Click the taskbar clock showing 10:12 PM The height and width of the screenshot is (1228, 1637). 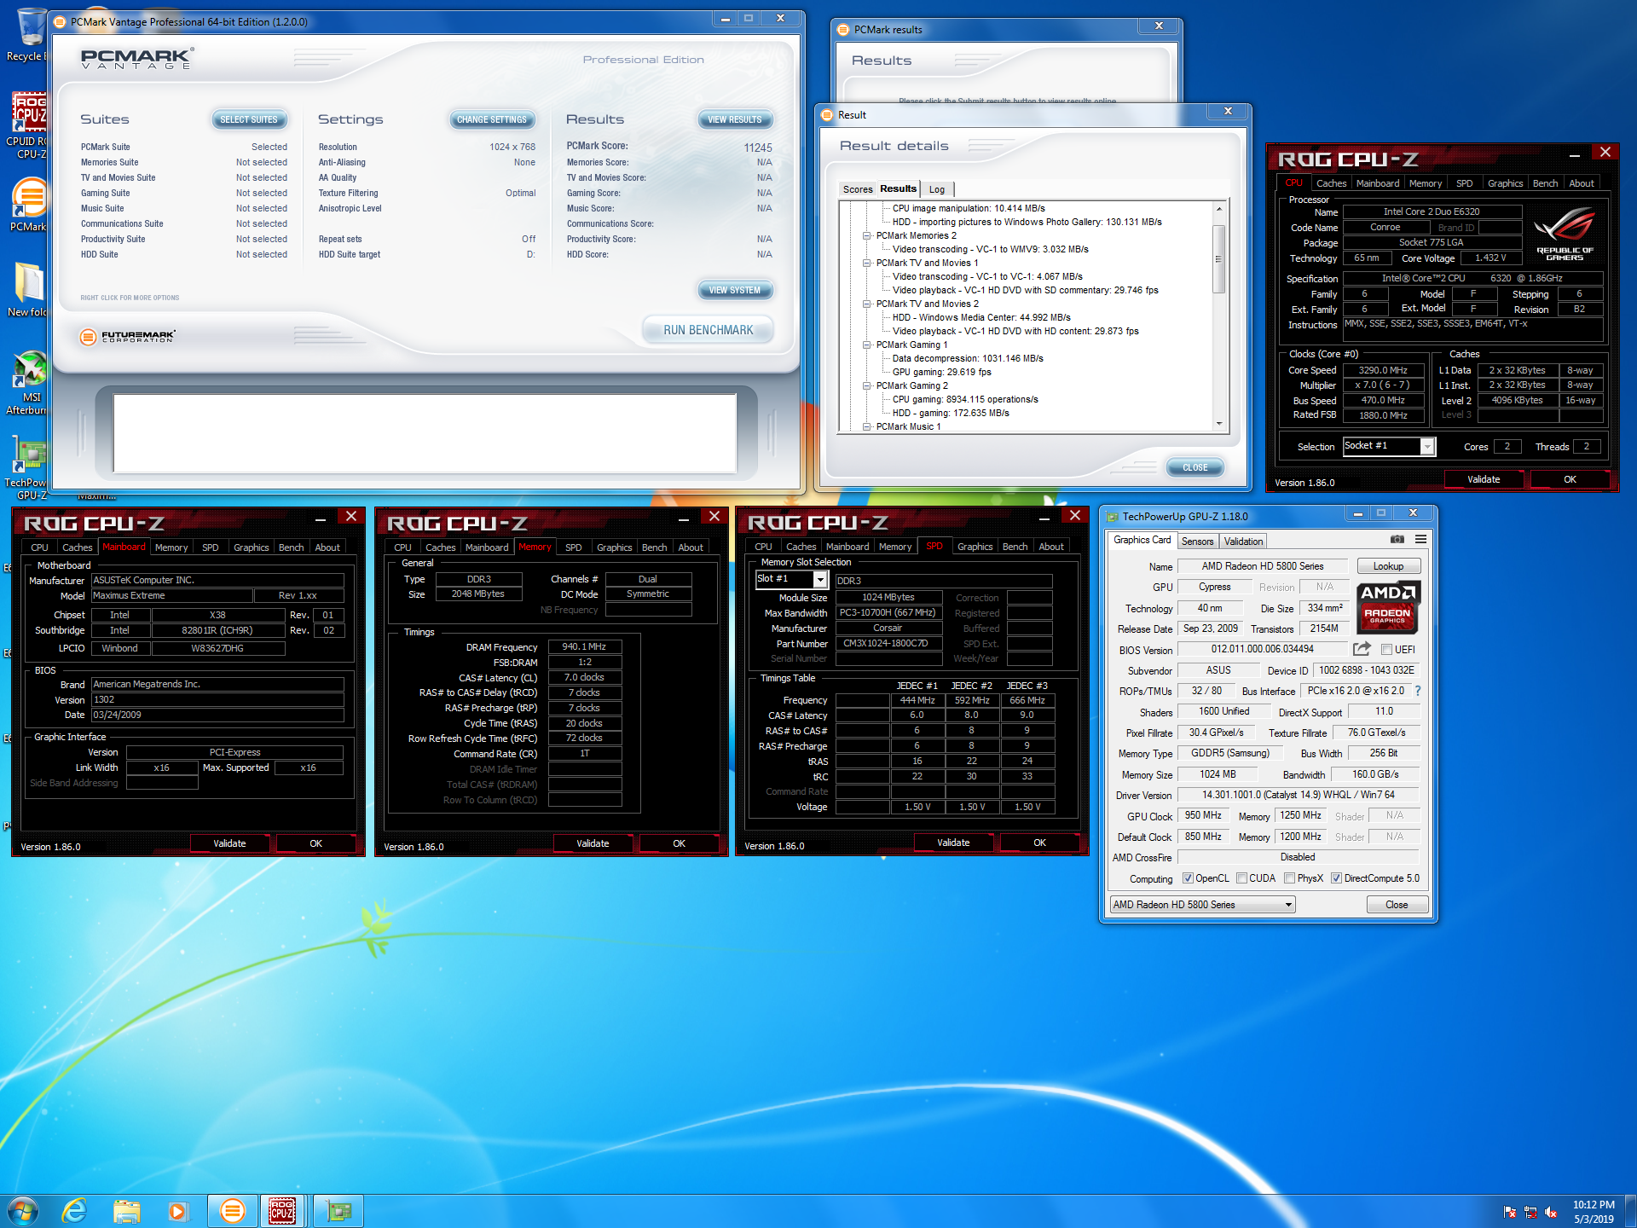click(1594, 1212)
